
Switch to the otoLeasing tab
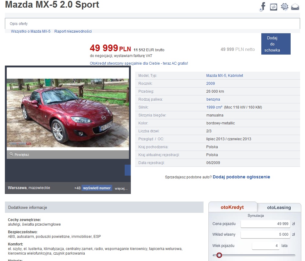point(279,207)
